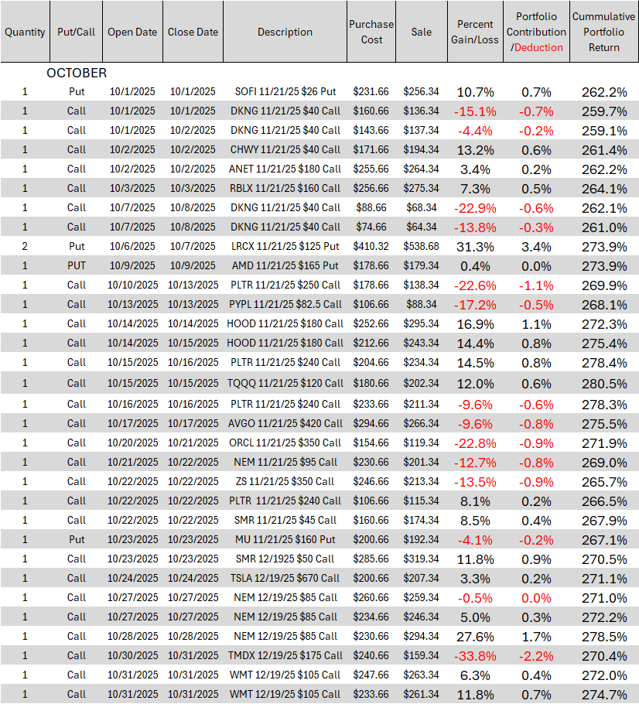639x704 pixels.
Task: Select the 3.4% portfolio contribution cell
Action: point(536,247)
